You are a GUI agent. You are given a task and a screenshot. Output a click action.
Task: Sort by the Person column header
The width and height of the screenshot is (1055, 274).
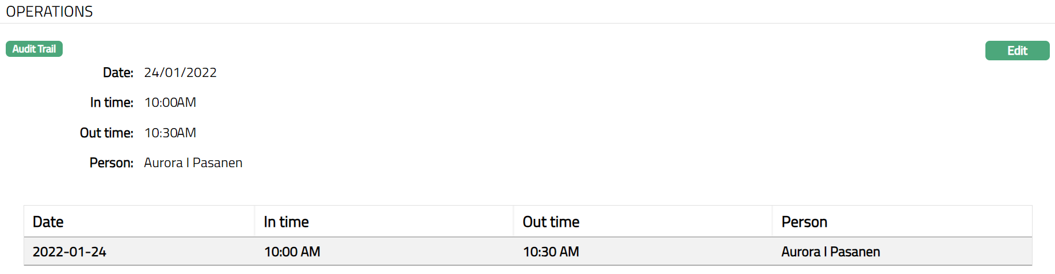[804, 222]
